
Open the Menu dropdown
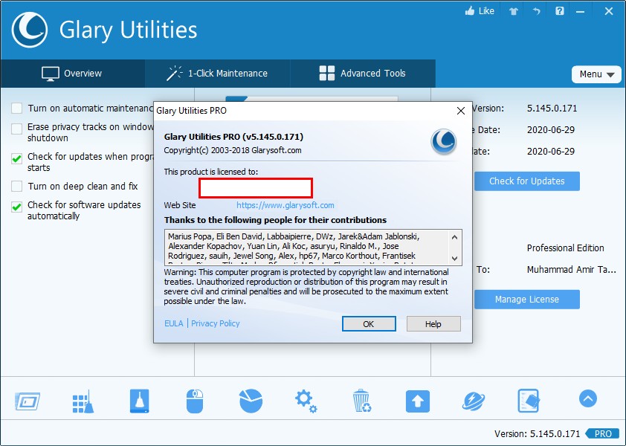click(596, 74)
